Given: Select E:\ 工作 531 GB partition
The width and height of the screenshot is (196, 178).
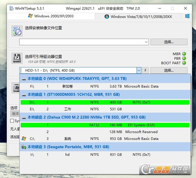Looking at the screenshot, I should (x=105, y=109).
